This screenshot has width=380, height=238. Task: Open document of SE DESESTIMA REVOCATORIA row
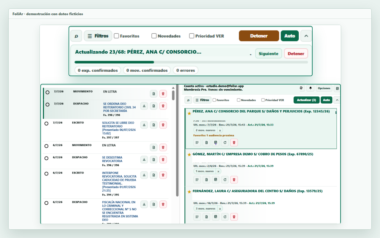(153, 159)
